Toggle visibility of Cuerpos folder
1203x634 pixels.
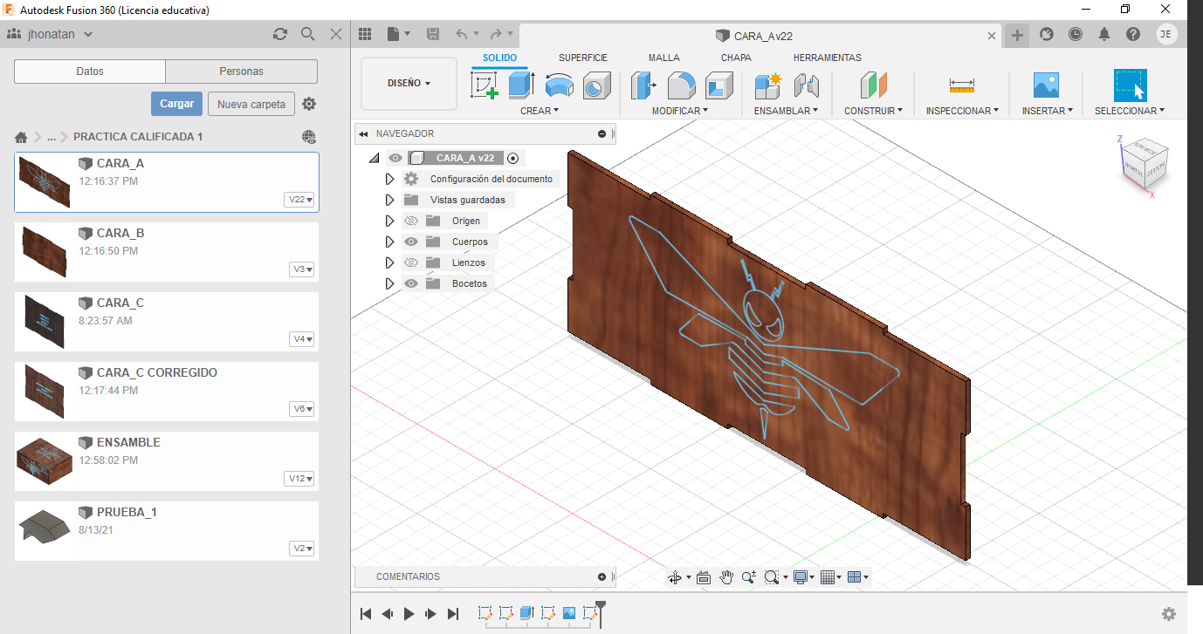click(411, 242)
